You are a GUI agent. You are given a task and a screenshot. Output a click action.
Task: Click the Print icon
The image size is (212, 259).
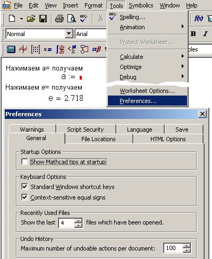click(60, 19)
